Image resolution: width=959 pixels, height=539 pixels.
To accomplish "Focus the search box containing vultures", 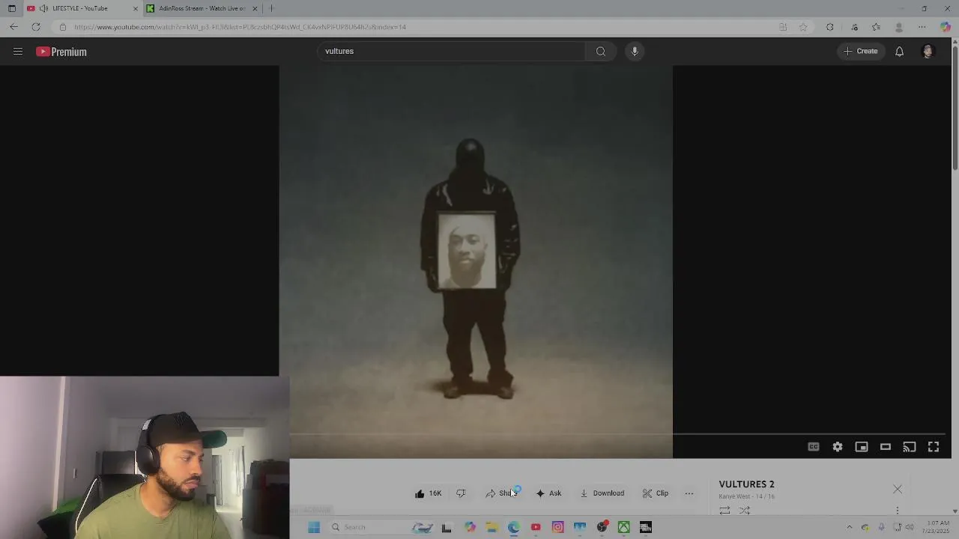I will 453,52.
